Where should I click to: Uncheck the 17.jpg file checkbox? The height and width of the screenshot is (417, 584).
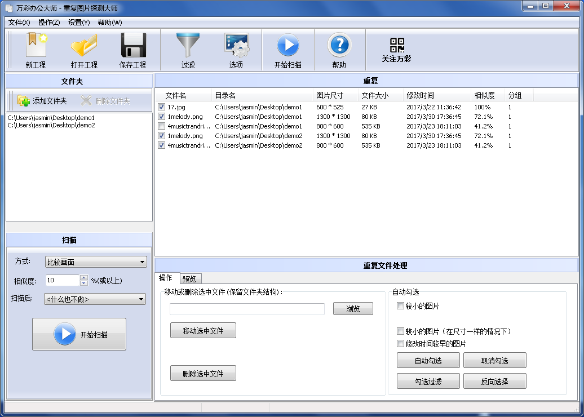pyautogui.click(x=162, y=107)
